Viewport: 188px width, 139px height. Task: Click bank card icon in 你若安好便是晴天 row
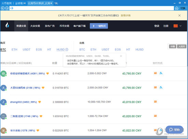coord(156,73)
